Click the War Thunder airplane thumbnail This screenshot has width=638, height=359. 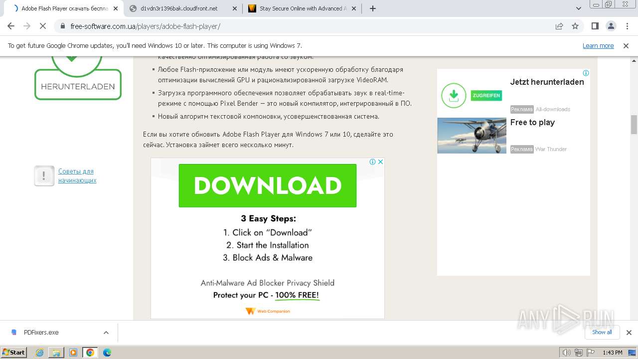472,136
